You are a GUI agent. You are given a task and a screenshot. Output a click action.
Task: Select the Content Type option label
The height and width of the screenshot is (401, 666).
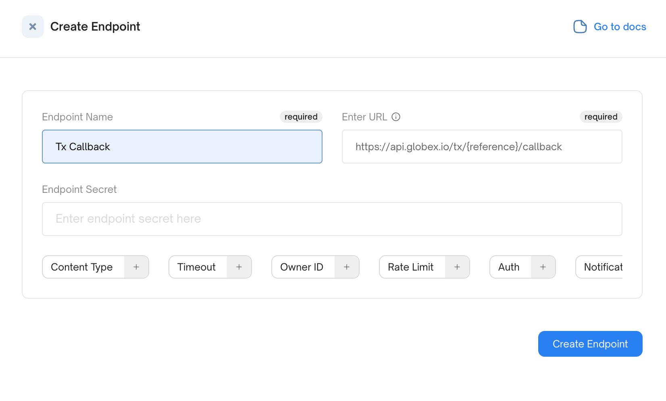pos(82,267)
